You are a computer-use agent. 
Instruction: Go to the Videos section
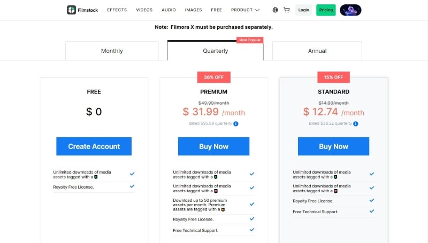pos(144,10)
